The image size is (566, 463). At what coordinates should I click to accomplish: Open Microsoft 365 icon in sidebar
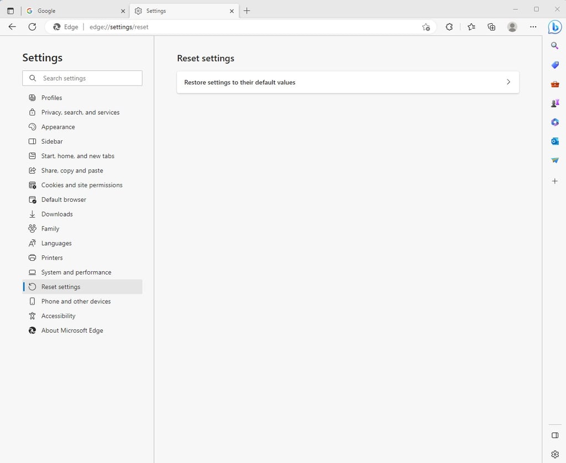(555, 122)
